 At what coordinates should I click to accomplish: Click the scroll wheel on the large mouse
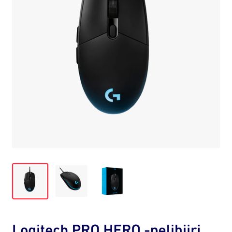point(113,9)
